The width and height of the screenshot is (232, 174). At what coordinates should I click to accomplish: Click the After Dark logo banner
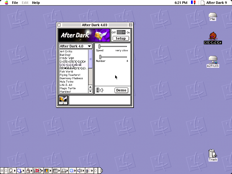tap(84, 35)
